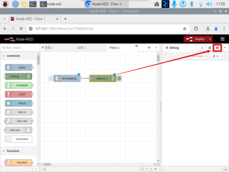This screenshot has width=229, height=172.
Task: Open the all nodes filter dropdown
Action: click(198, 56)
